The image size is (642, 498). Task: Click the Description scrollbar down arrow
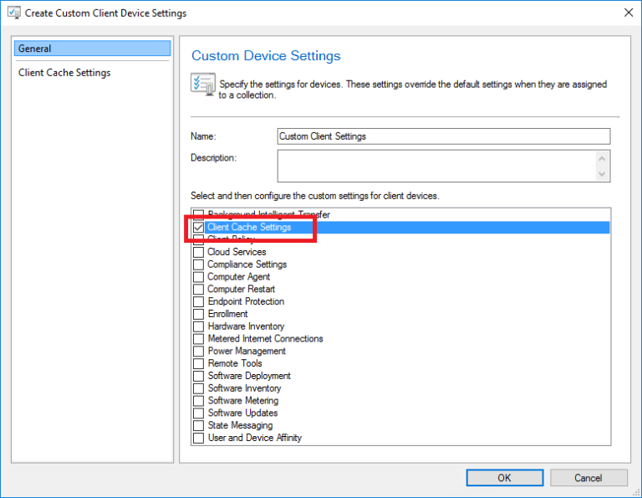point(602,174)
